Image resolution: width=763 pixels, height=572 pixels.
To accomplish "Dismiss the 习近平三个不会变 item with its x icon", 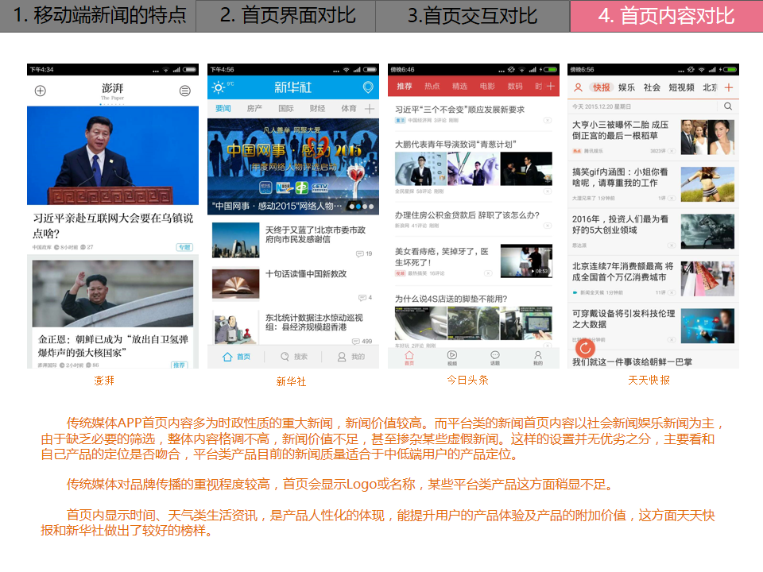I will pyautogui.click(x=548, y=120).
